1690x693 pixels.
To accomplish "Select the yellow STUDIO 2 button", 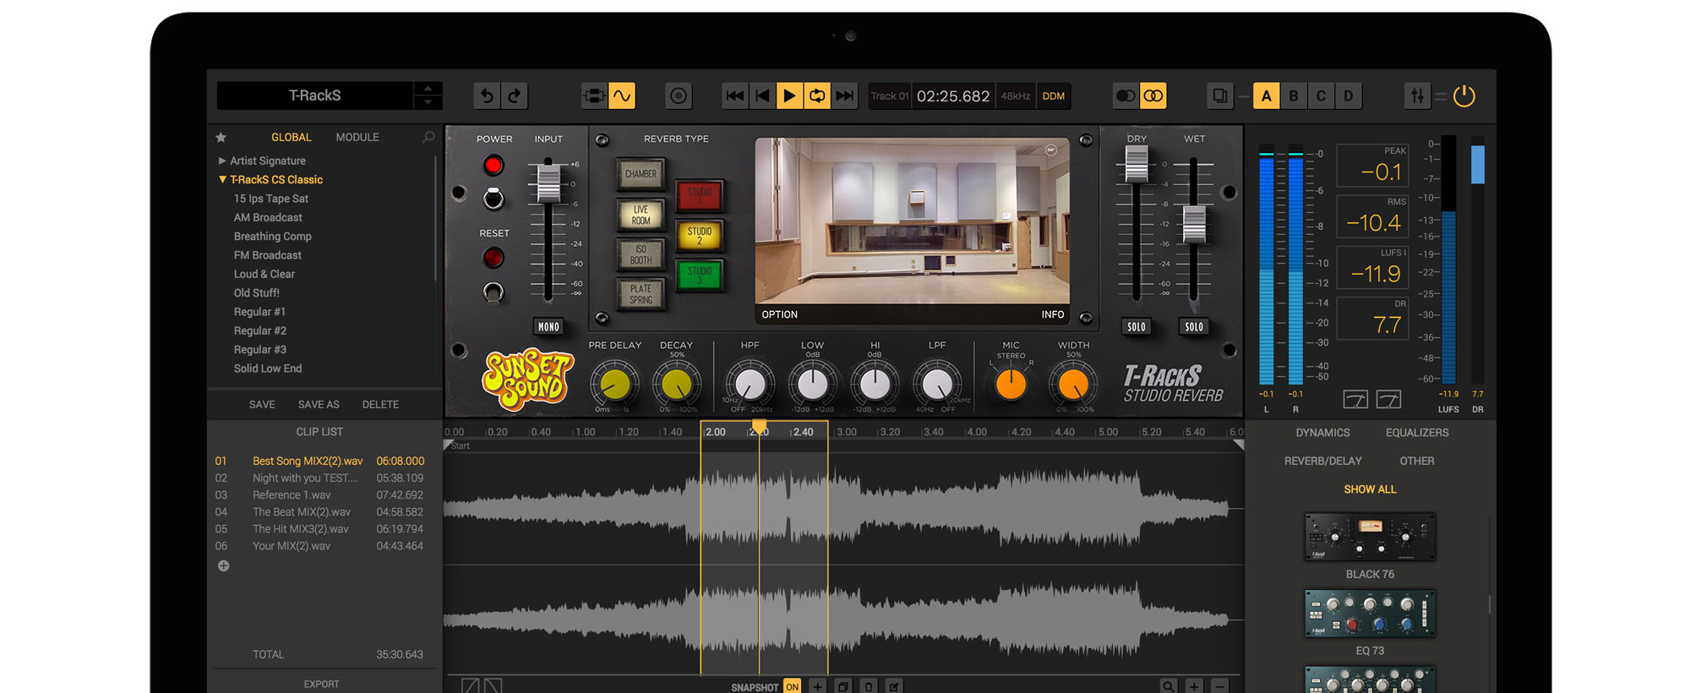I will pos(700,235).
